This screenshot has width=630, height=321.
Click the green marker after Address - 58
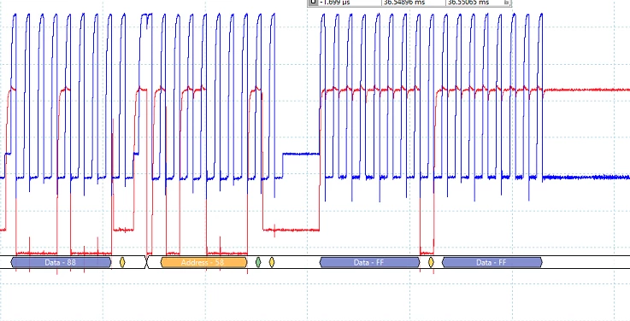pos(258,262)
